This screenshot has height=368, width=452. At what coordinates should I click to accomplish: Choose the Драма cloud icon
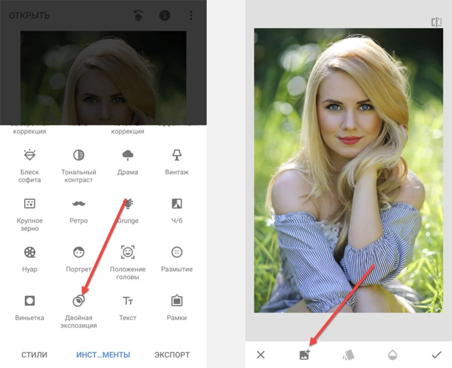tap(128, 155)
